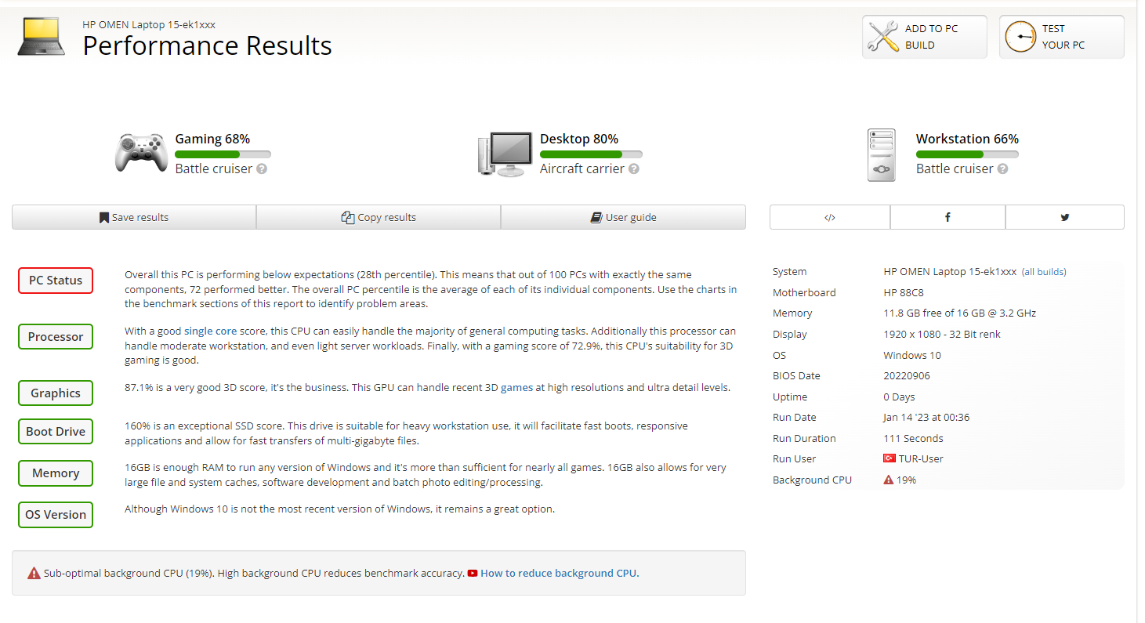Open help for Workstation Battle cruiser rating
The image size is (1145, 623).
1002,168
